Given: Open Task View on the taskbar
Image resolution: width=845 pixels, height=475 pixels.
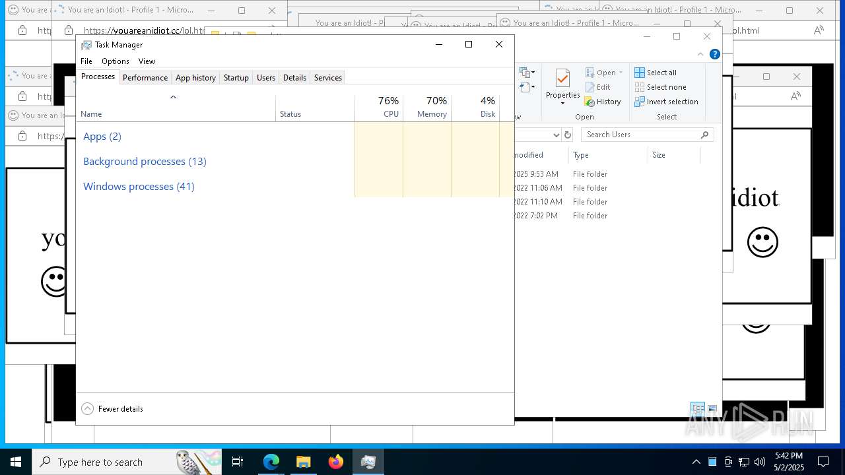Looking at the screenshot, I should coord(238,462).
